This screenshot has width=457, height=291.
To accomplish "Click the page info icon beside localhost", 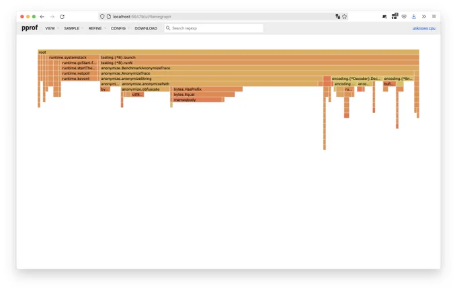I will pyautogui.click(x=109, y=17).
